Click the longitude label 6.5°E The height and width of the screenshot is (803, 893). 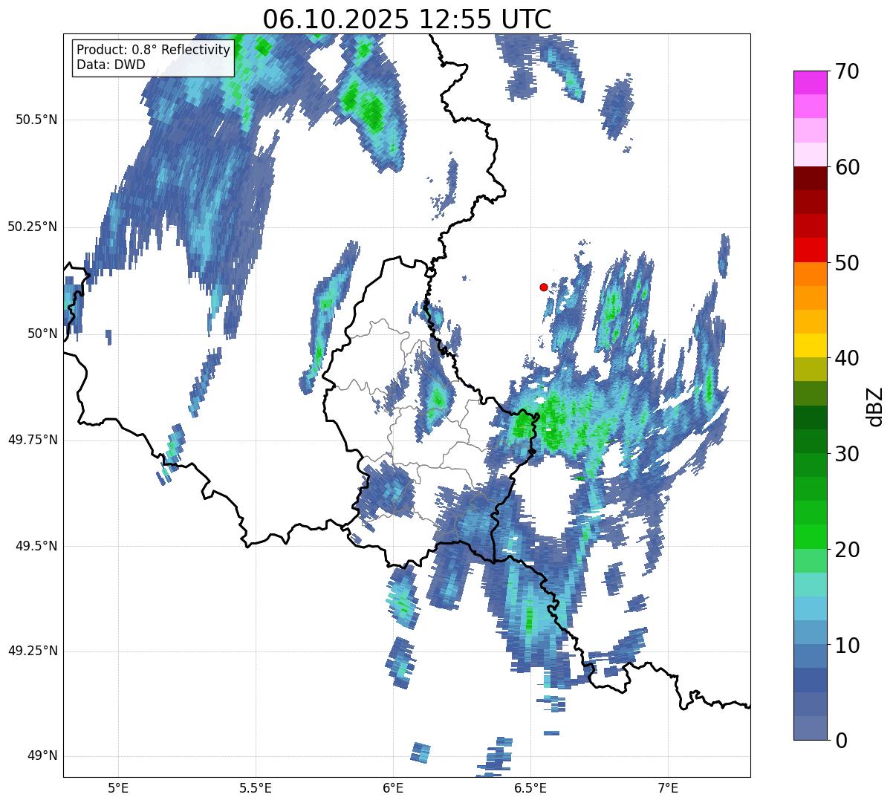pyautogui.click(x=530, y=787)
